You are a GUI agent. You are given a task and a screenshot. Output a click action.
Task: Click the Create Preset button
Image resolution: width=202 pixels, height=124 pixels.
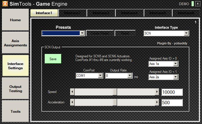tap(100, 33)
